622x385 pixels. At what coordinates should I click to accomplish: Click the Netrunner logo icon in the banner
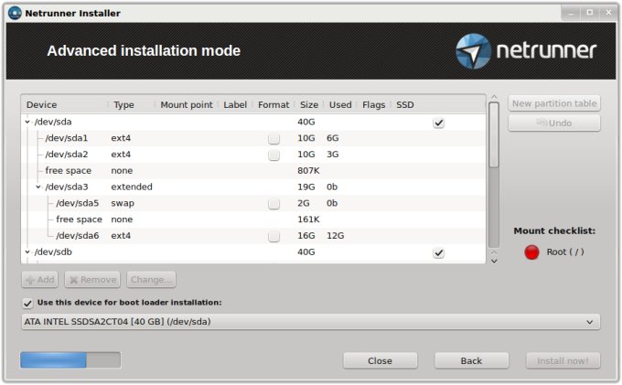473,51
